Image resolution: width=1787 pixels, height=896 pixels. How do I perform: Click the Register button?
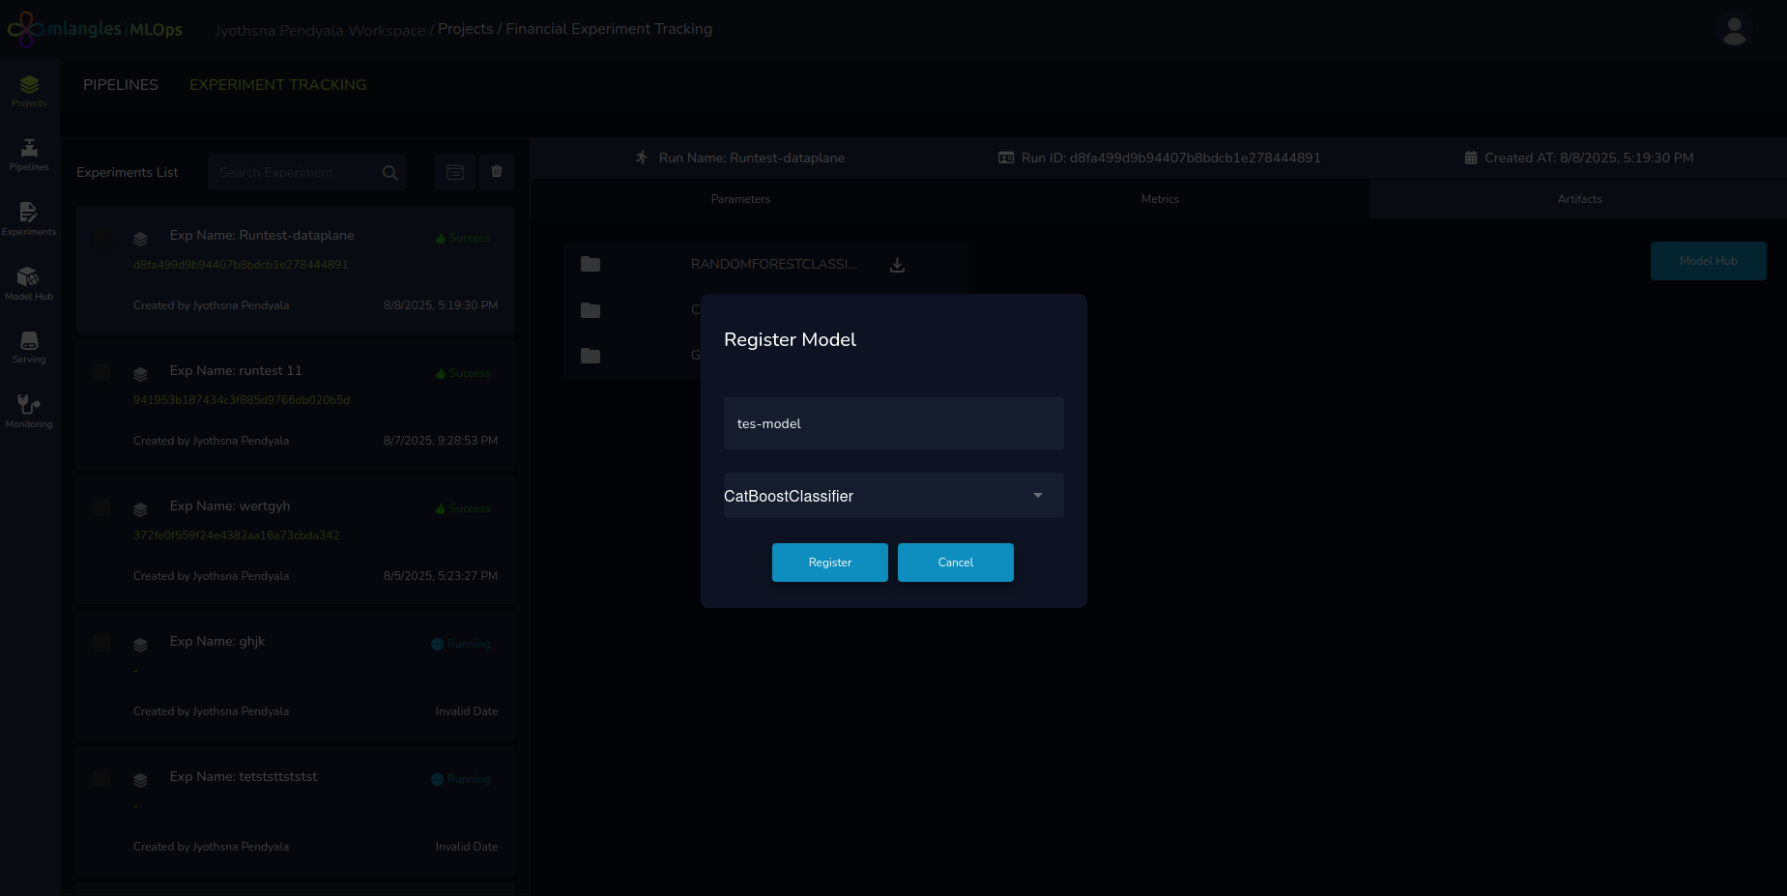[x=829, y=563]
